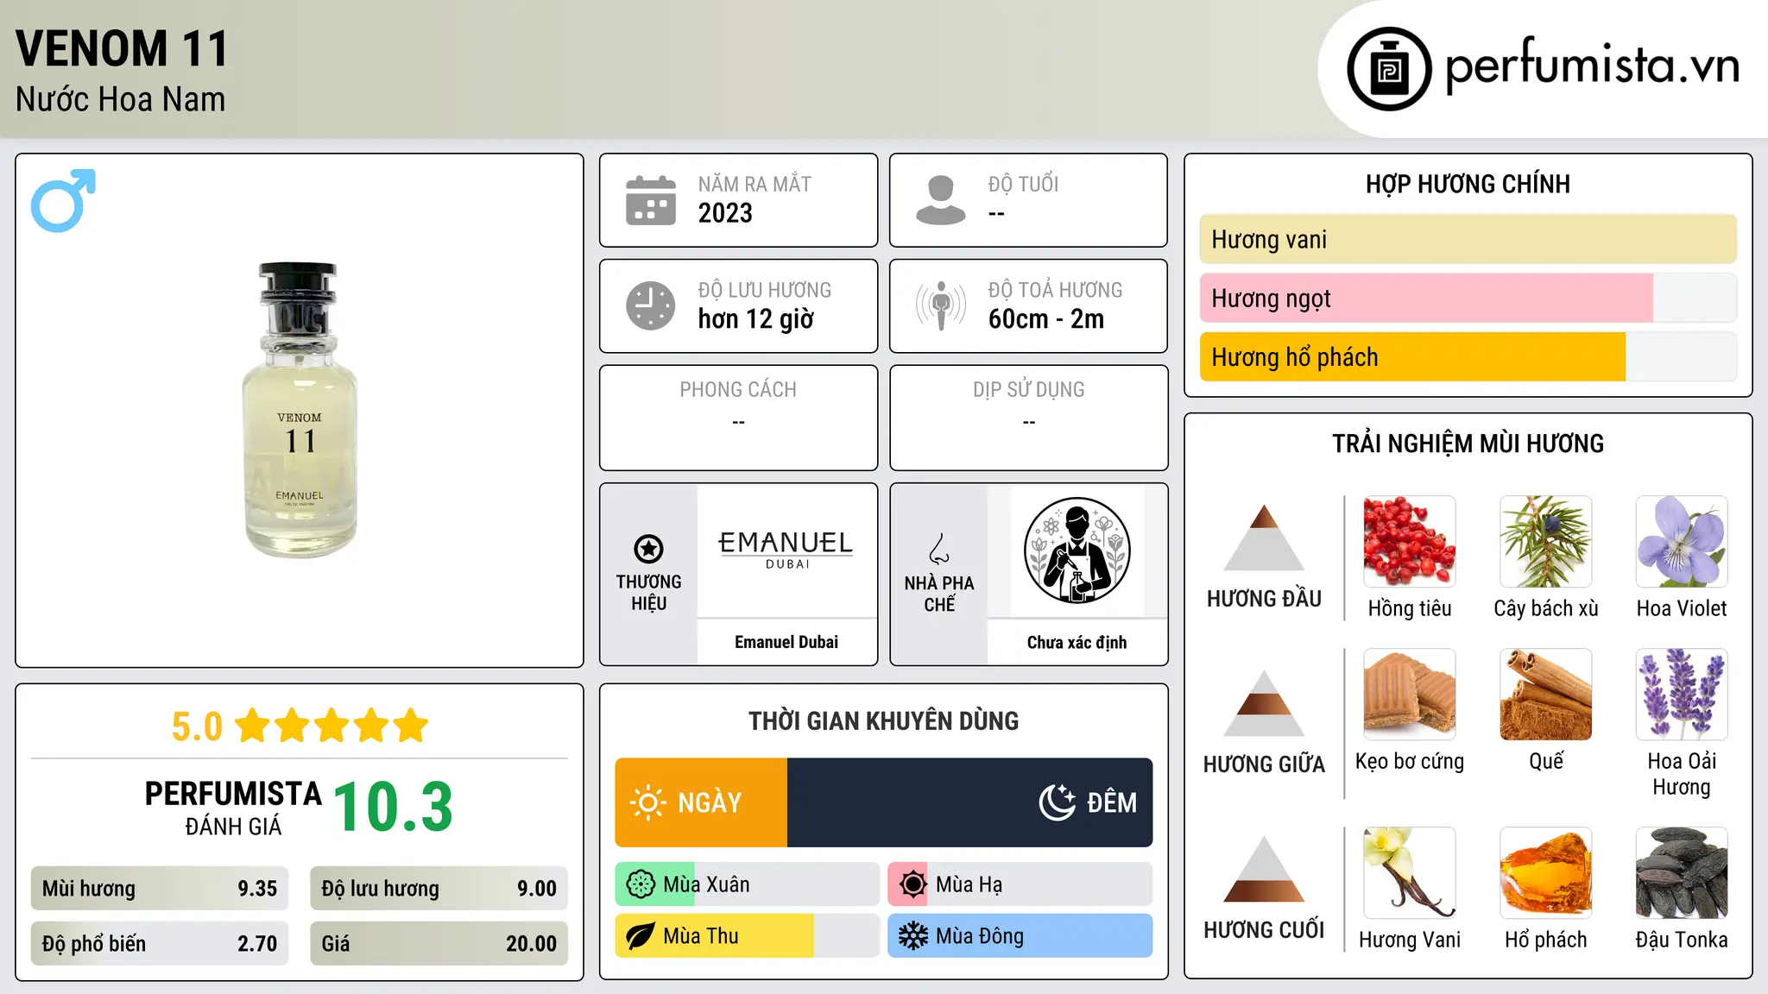This screenshot has height=994, width=1768.
Task: Click the snowflake icon for Mùa Đông
Action: pos(912,936)
